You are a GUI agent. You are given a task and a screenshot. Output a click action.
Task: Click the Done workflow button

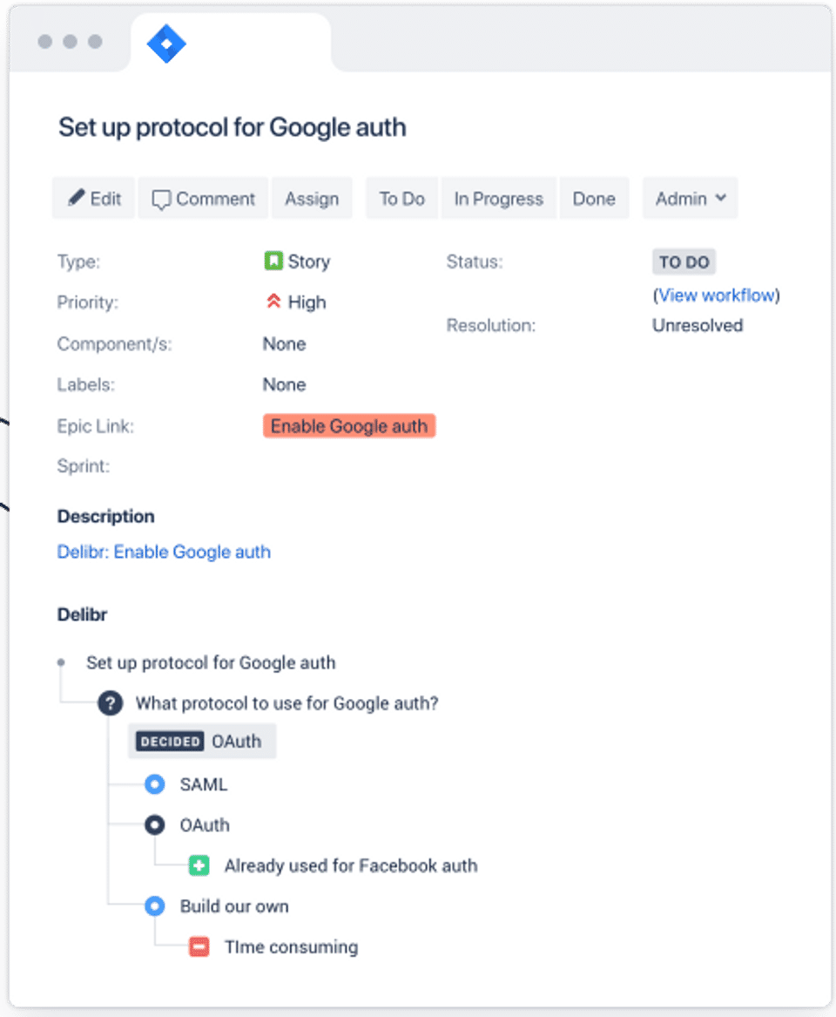pyautogui.click(x=594, y=199)
